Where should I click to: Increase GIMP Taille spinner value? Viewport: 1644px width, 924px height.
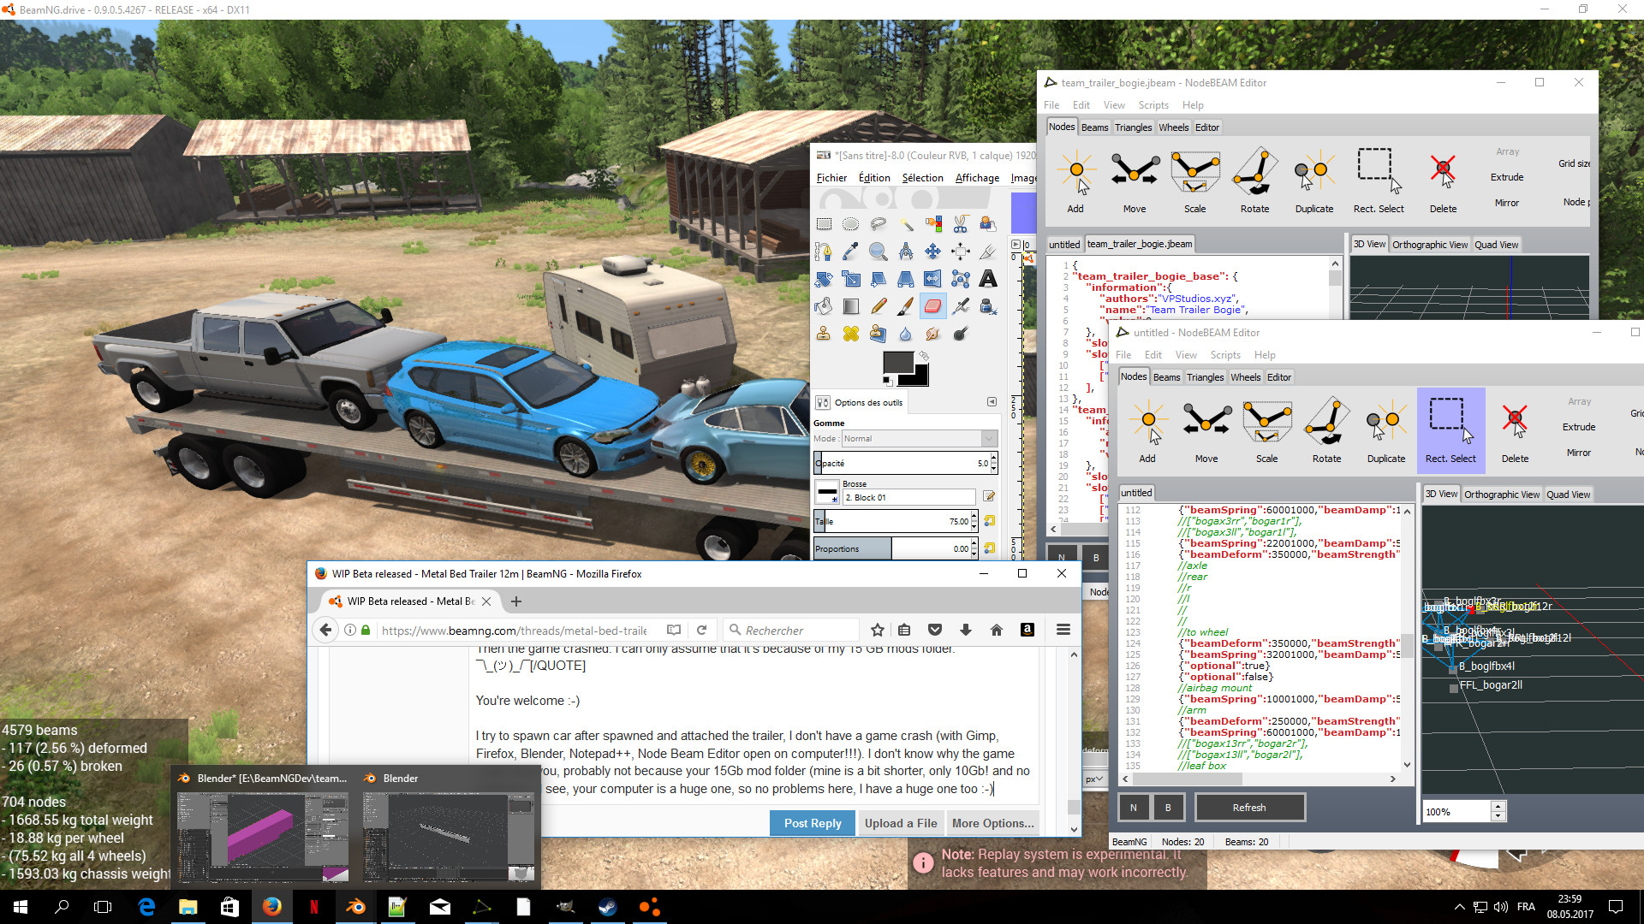[x=974, y=518]
